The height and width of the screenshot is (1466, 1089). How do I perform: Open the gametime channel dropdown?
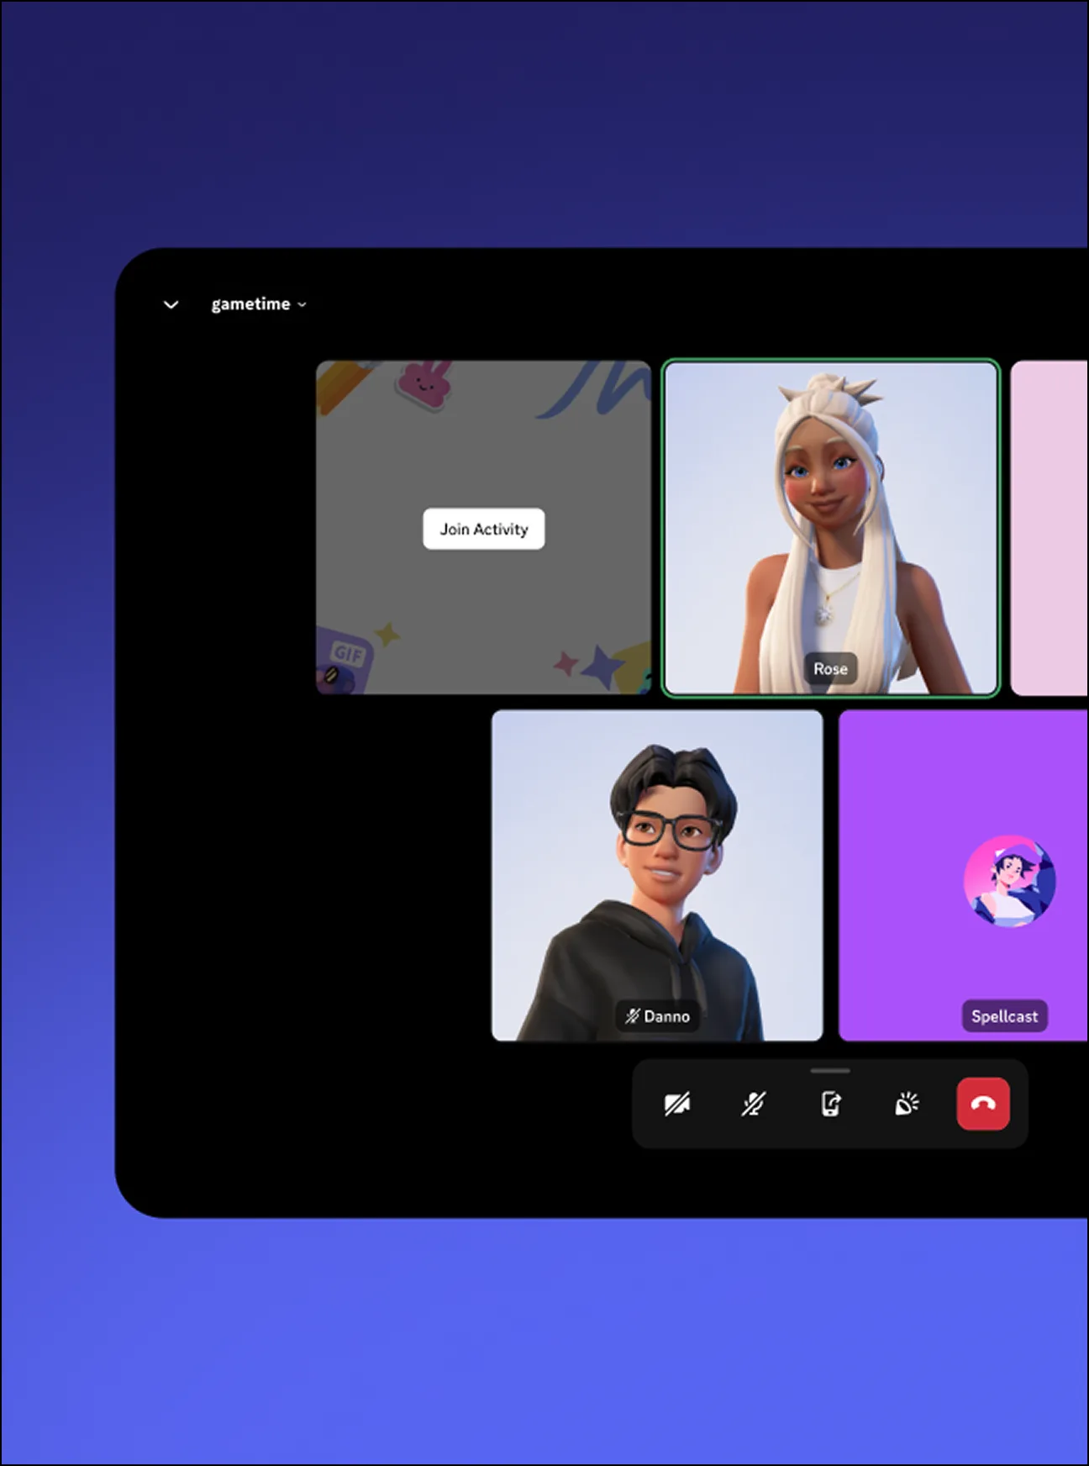(259, 303)
